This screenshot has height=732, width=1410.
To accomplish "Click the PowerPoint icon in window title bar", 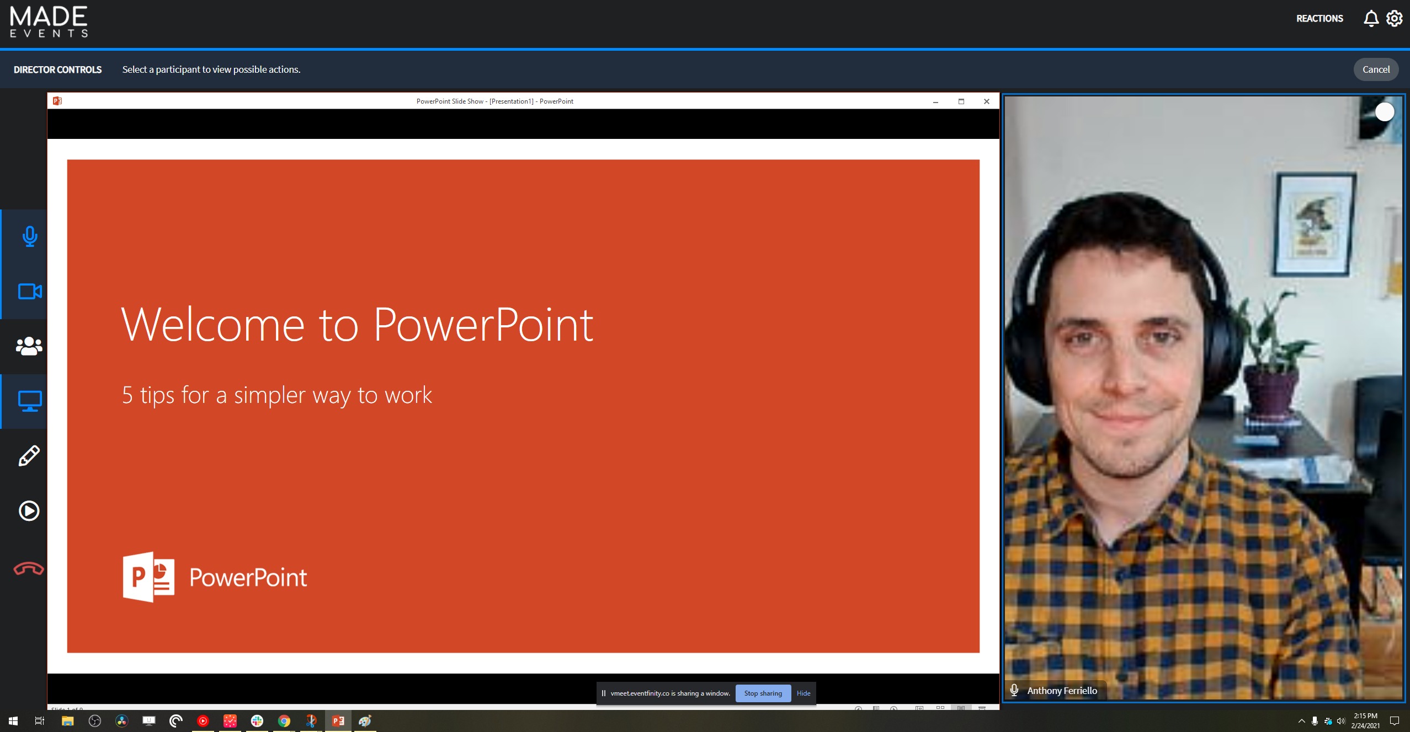I will (x=57, y=101).
